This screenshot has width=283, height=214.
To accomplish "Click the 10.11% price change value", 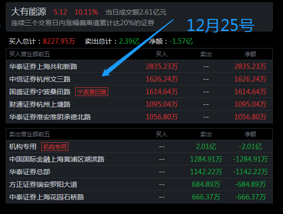I will [86, 12].
